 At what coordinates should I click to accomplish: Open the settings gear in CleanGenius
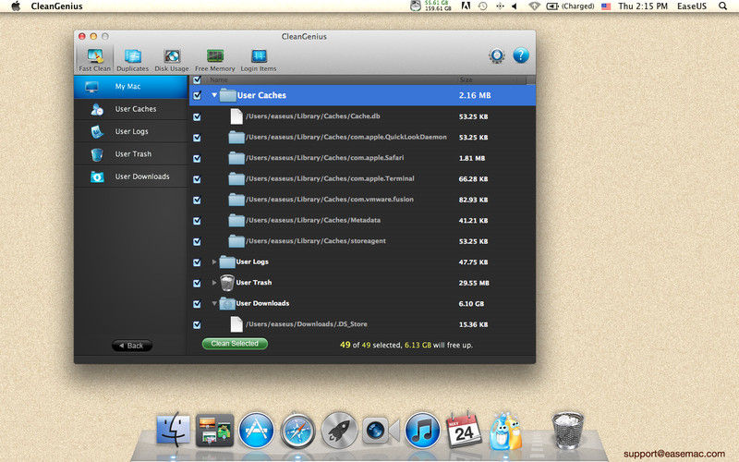(497, 55)
